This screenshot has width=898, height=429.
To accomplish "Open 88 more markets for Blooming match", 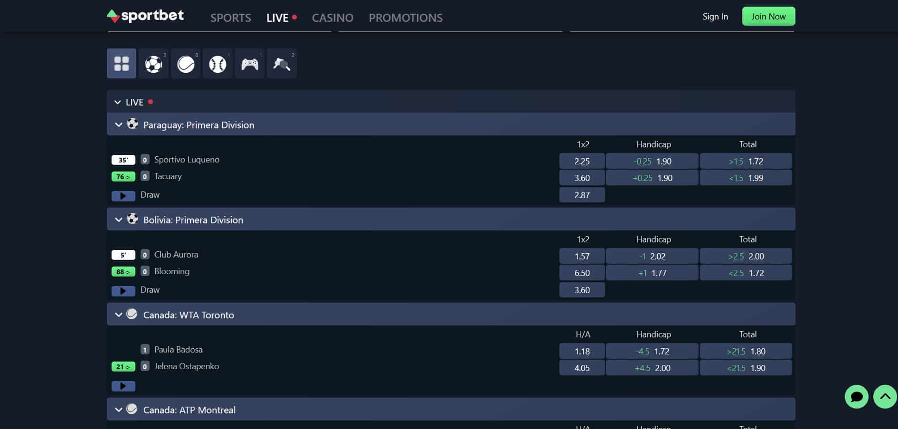I will pos(123,272).
